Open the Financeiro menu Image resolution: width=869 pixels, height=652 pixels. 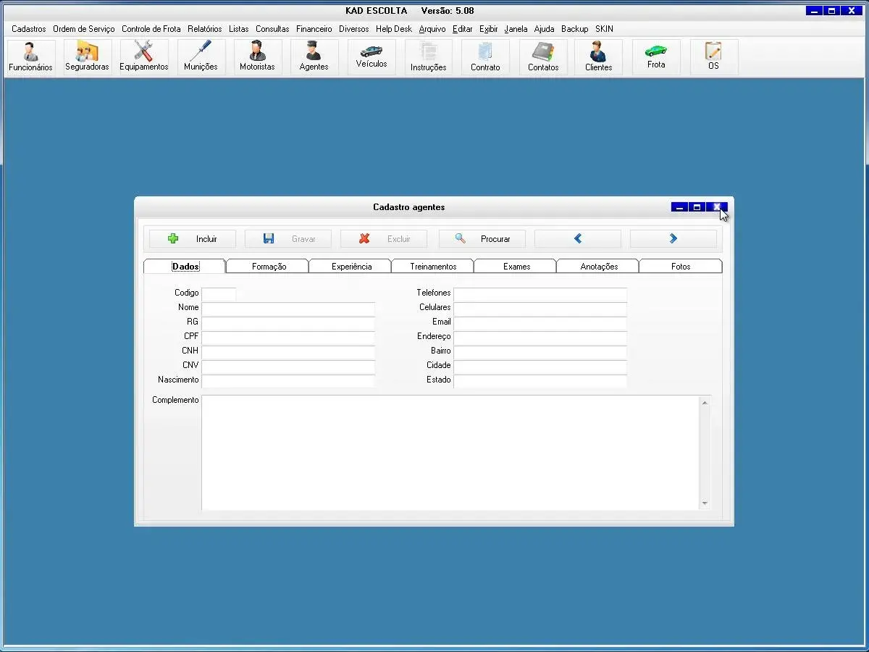point(314,29)
